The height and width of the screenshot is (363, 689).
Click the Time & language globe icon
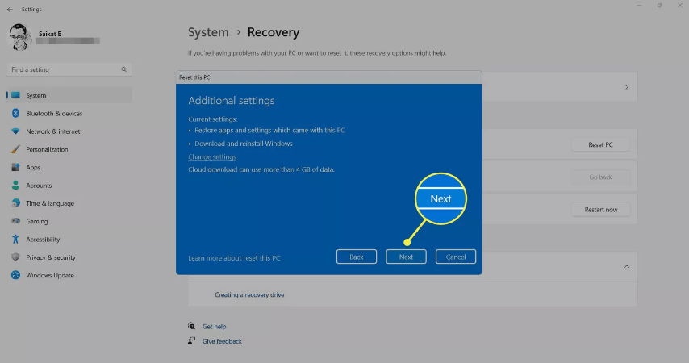[16, 203]
